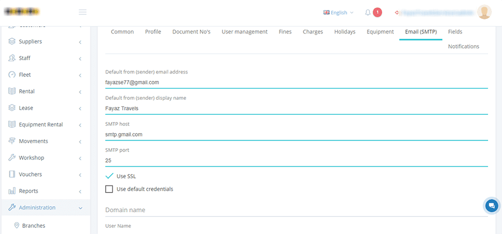The height and width of the screenshot is (234, 502).
Task: Click the Administration wrench icon
Action: click(x=12, y=207)
